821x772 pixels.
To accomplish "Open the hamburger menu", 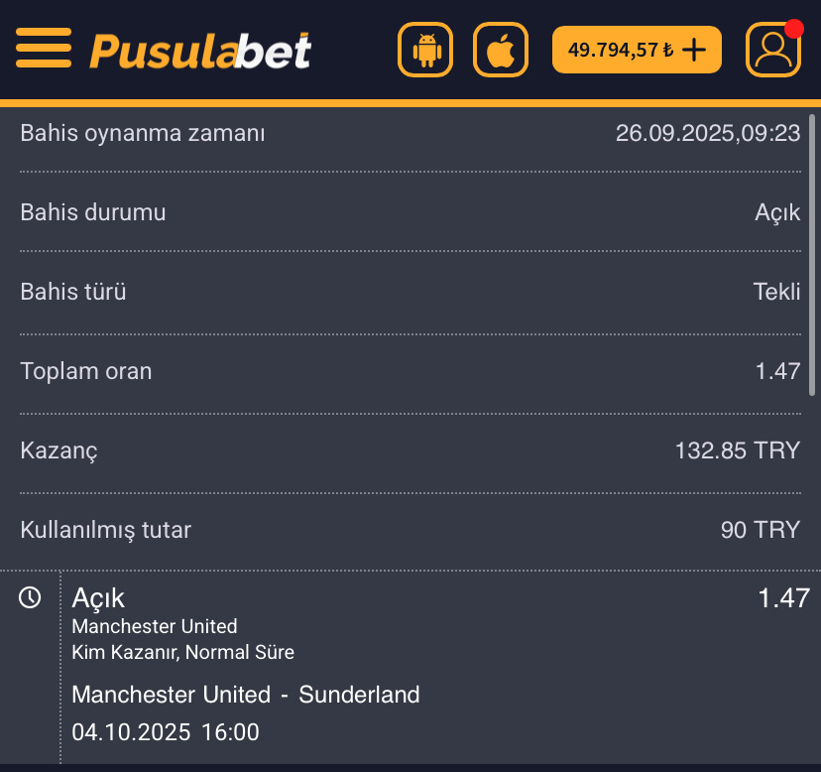I will coord(44,49).
